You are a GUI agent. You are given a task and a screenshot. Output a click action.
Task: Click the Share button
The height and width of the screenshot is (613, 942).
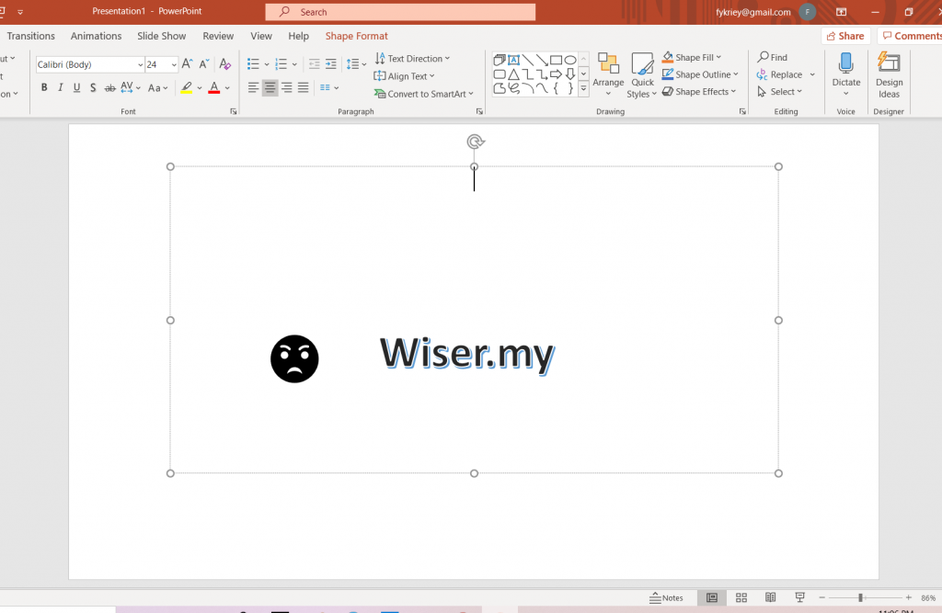pyautogui.click(x=845, y=36)
